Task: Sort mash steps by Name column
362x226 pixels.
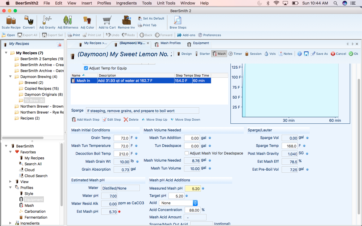Action: click(84, 75)
